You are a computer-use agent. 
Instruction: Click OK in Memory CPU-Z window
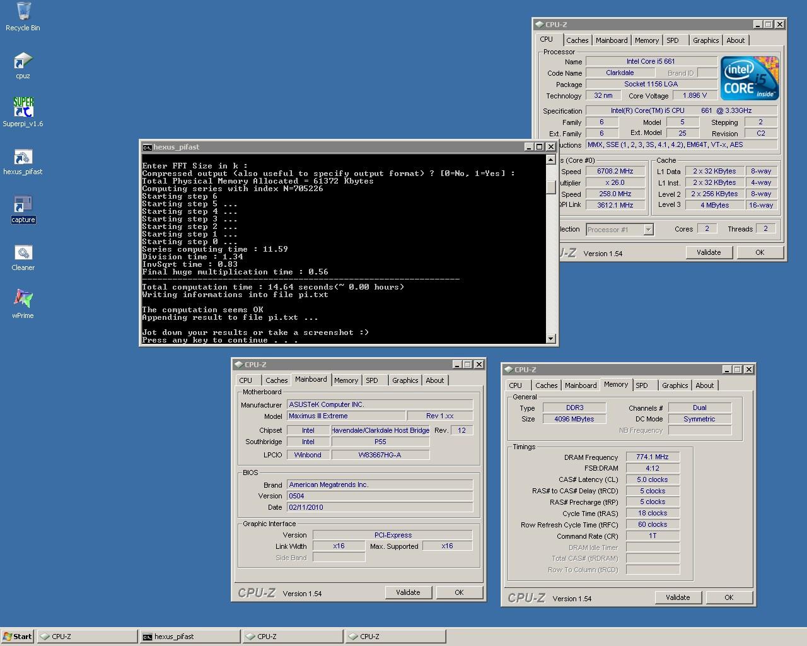tap(729, 597)
